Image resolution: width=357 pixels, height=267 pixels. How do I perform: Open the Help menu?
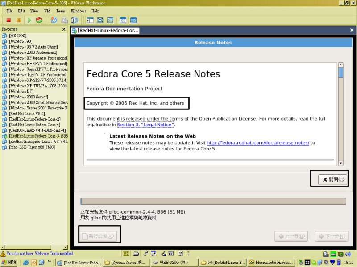pyautogui.click(x=95, y=11)
